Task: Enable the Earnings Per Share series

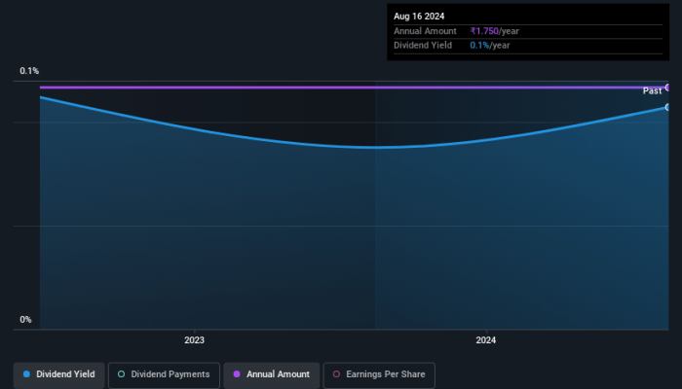Action: tap(380, 374)
